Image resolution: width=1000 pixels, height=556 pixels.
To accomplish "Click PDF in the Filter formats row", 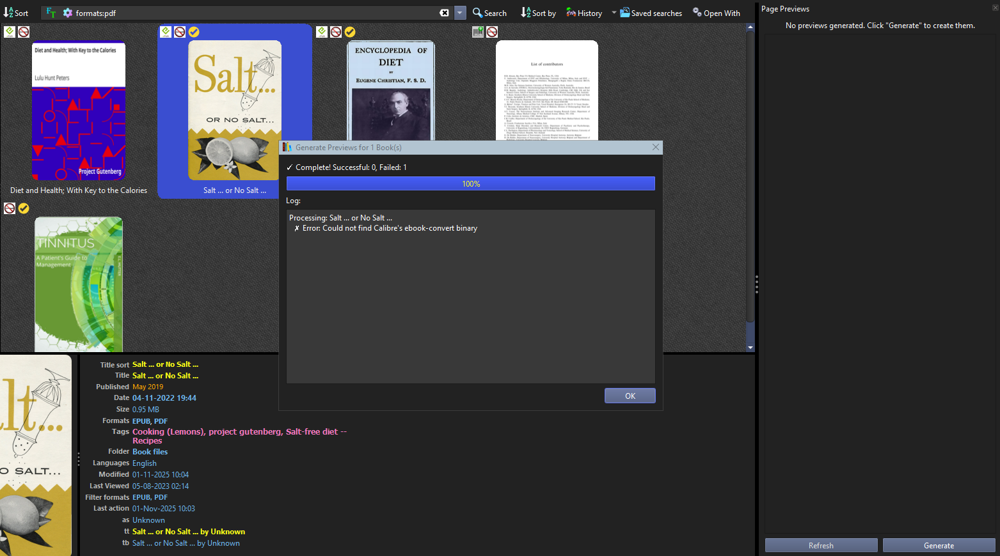I will click(x=161, y=497).
